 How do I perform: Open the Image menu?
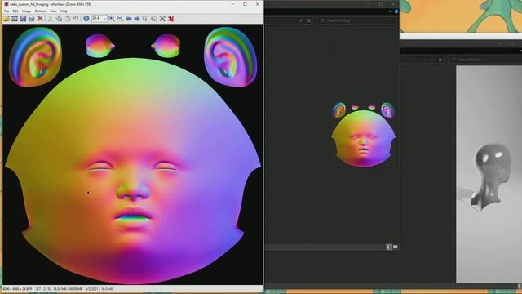[26, 11]
